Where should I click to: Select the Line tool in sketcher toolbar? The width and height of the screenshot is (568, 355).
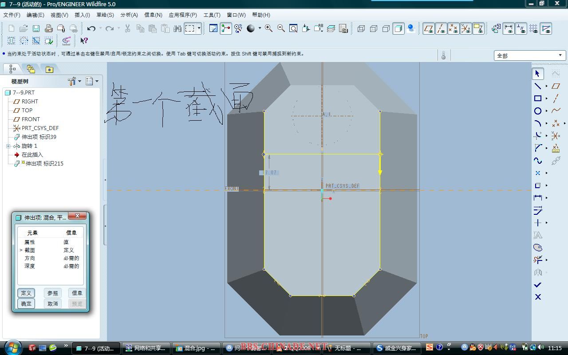[x=537, y=86]
